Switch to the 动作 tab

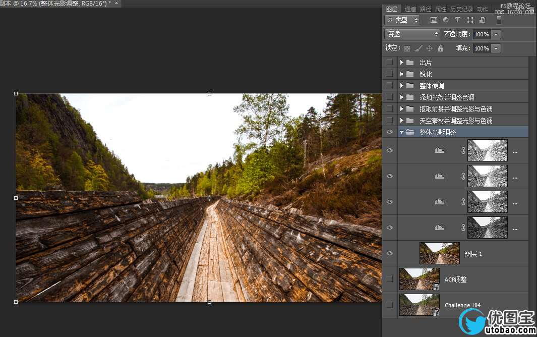coord(483,9)
